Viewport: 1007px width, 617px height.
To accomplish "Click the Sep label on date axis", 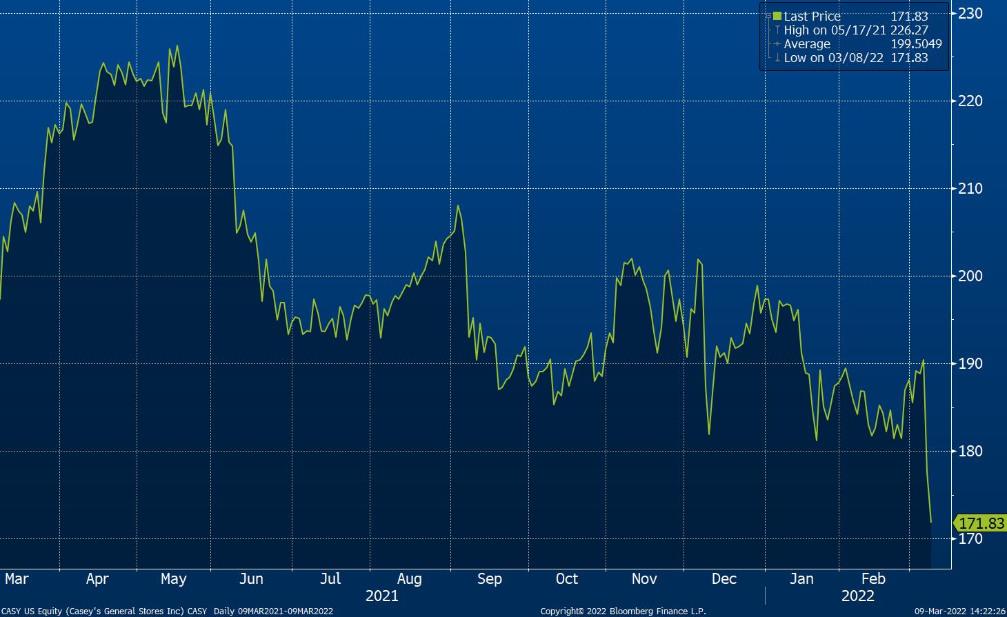I will (x=489, y=578).
